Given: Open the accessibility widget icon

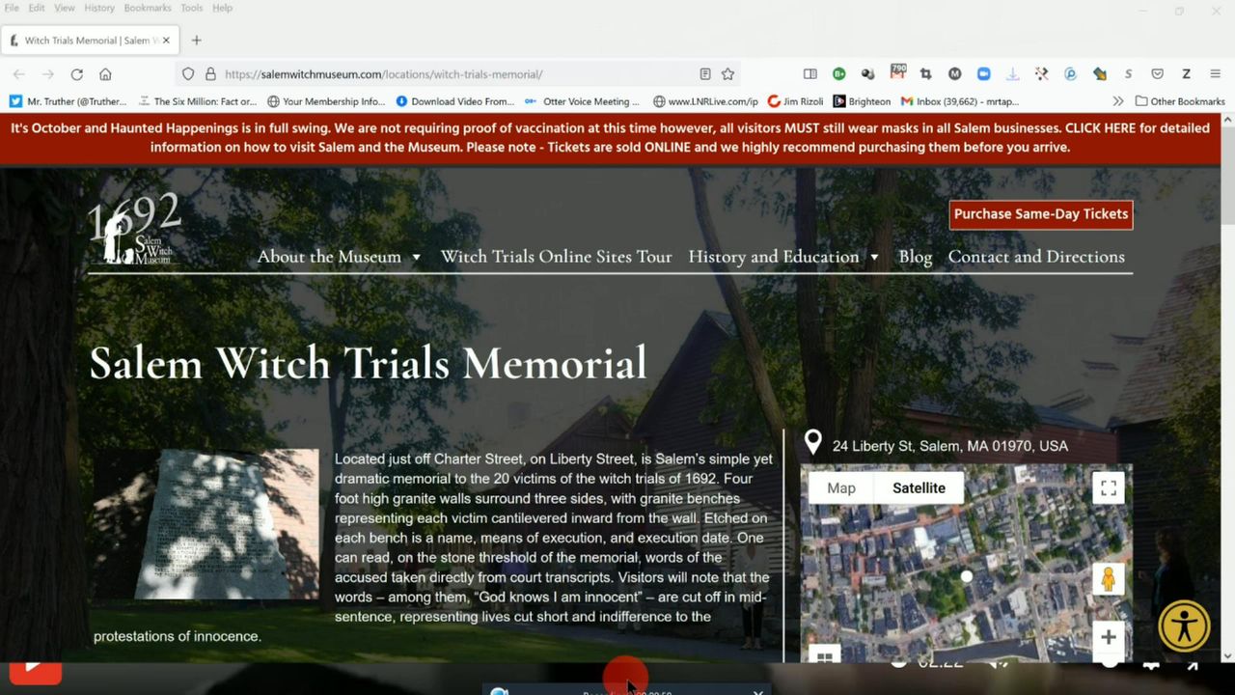Looking at the screenshot, I should point(1184,625).
